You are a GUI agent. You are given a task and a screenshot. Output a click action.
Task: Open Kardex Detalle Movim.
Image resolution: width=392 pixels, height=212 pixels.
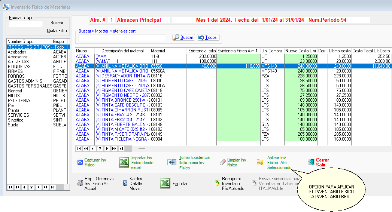[x=125, y=184]
